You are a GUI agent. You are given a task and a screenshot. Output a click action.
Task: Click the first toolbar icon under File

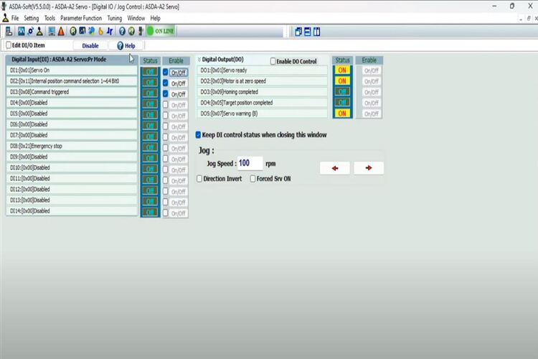pyautogui.click(x=9, y=31)
